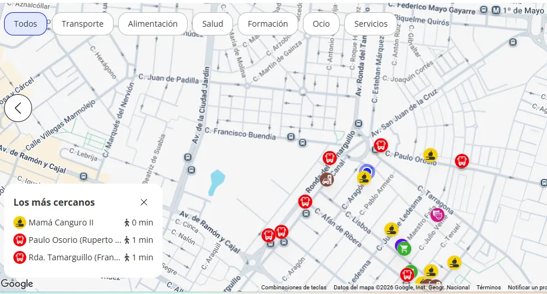The width and height of the screenshot is (547, 294).
Task: Go back with the left chevron button
Action: (x=18, y=108)
